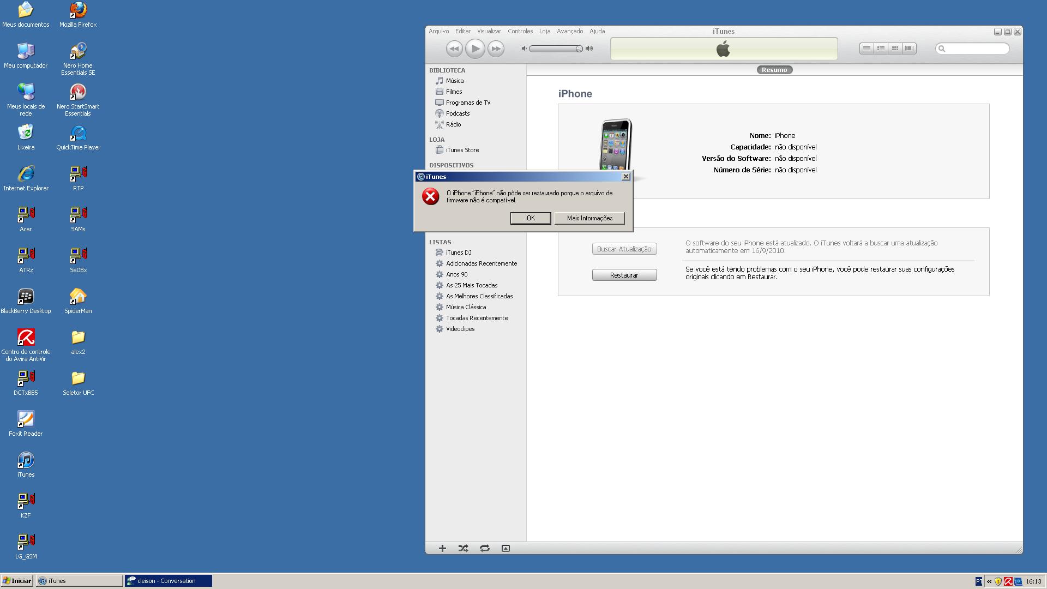
Task: Click the Iniciar start button
Action: (x=17, y=581)
